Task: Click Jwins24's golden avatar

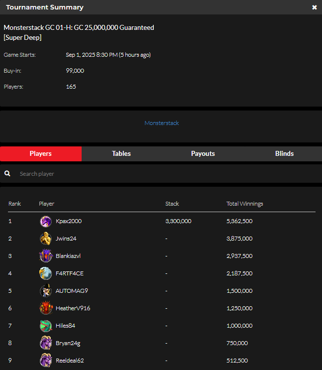Action: (x=46, y=239)
